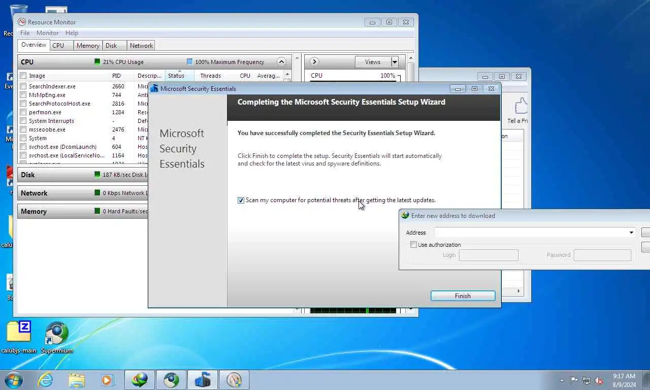Sort processes by PID column
Screen dimensions: 650x390
coord(122,76)
